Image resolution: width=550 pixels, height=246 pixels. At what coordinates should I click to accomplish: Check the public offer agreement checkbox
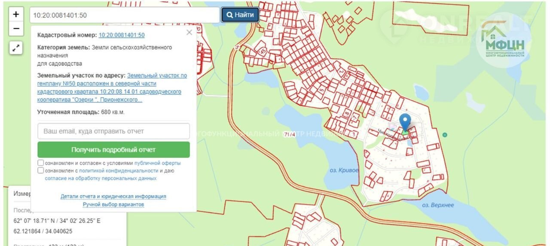click(40, 163)
